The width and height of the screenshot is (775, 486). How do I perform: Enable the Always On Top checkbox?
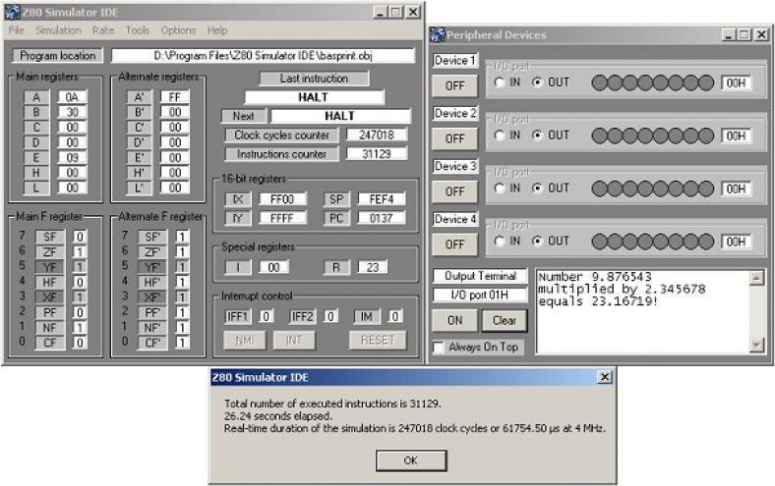(439, 348)
